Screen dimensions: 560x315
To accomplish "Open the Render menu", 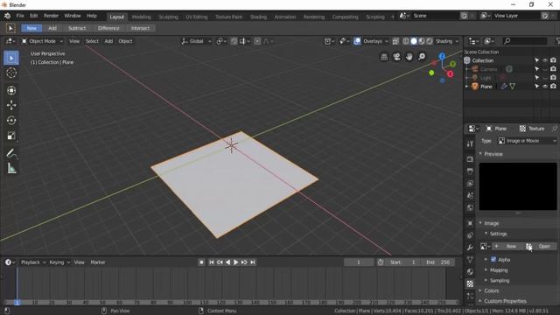I will click(x=51, y=16).
